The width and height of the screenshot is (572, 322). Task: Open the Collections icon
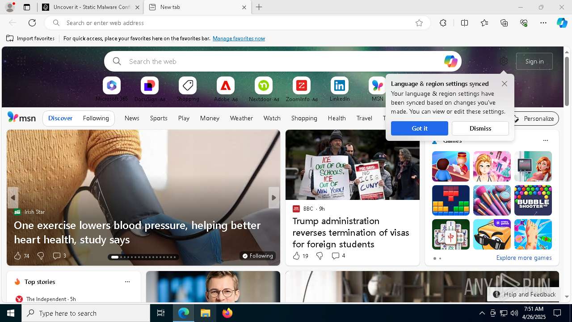pyautogui.click(x=504, y=23)
